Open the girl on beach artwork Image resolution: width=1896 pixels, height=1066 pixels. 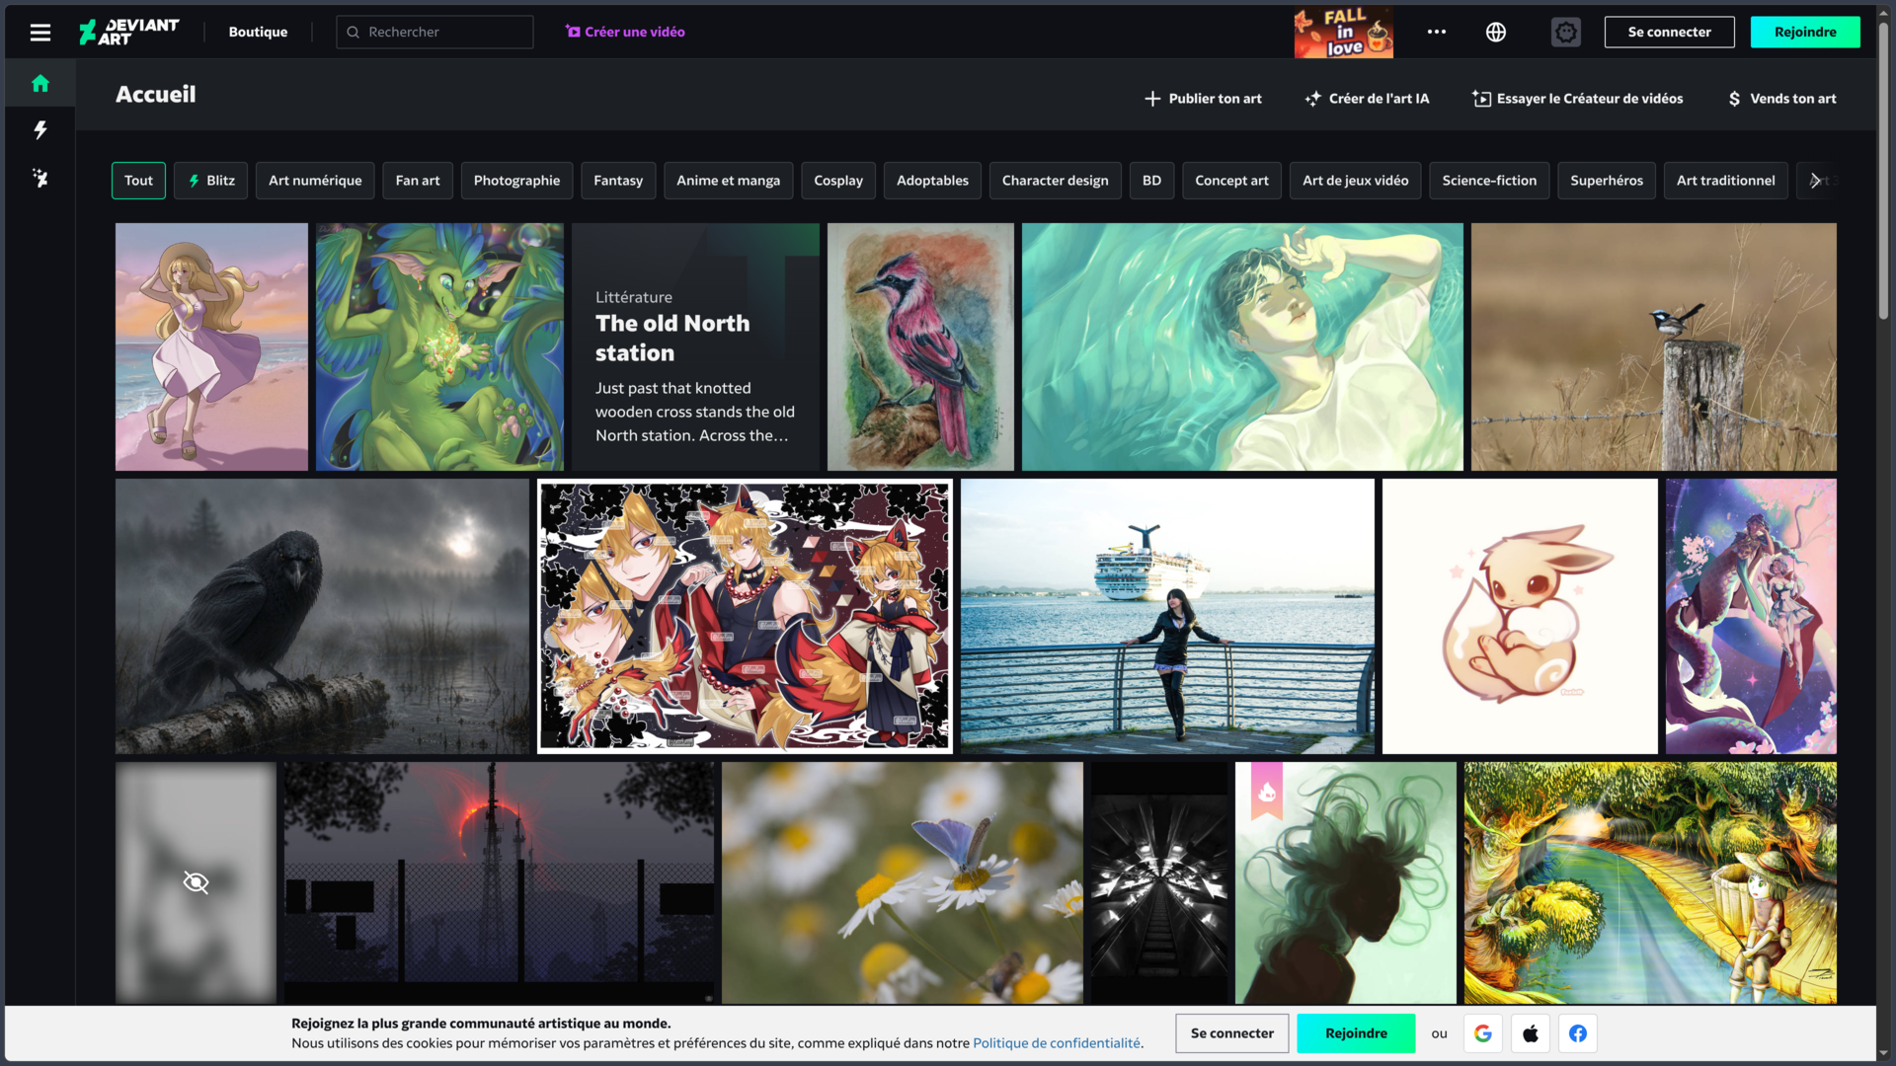click(211, 346)
